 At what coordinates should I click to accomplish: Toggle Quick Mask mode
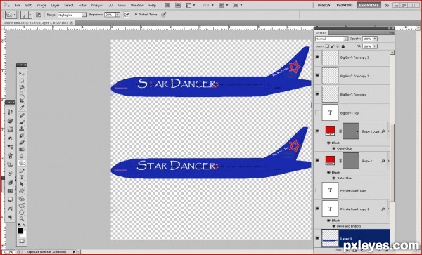click(22, 241)
